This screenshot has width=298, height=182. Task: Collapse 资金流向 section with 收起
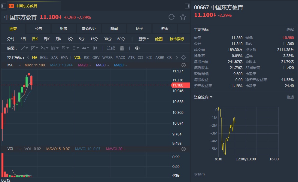(290, 97)
